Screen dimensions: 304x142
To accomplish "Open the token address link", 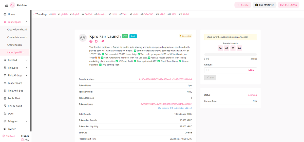I will [166, 104].
